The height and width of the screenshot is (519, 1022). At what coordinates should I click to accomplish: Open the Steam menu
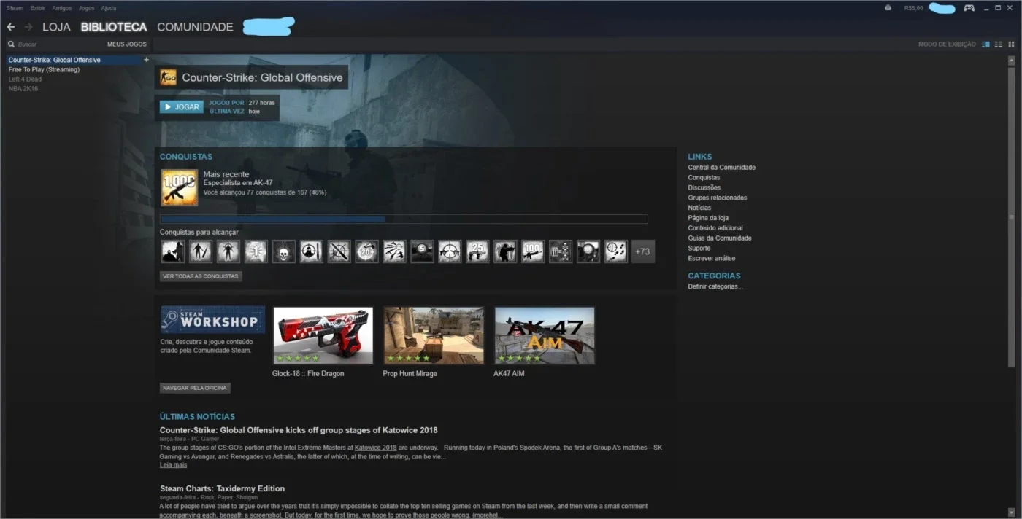15,8
